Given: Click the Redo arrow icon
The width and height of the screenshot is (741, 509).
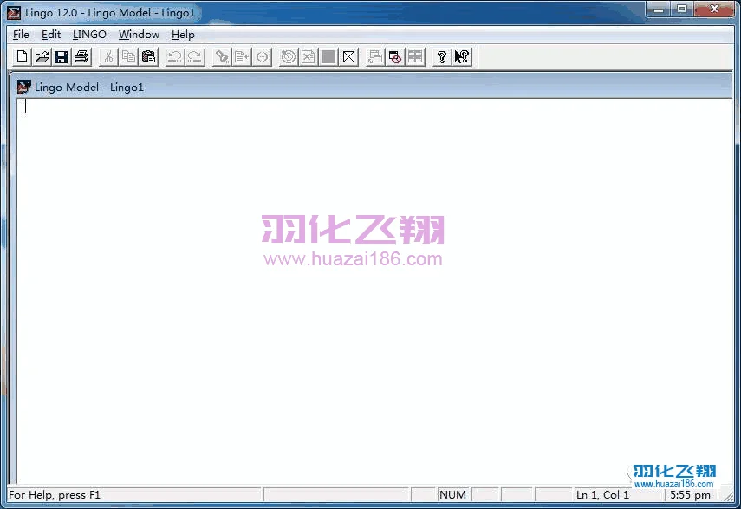Looking at the screenshot, I should pos(195,56).
